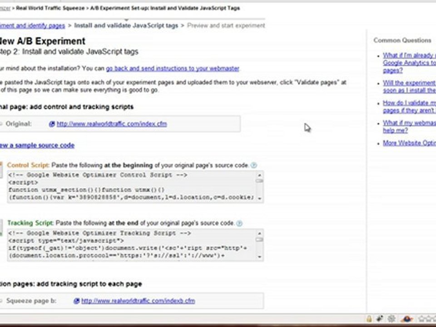Click scrollbar thumb in Tracking Script code box
Image resolution: width=436 pixels, height=327 pixels.
[259, 240]
